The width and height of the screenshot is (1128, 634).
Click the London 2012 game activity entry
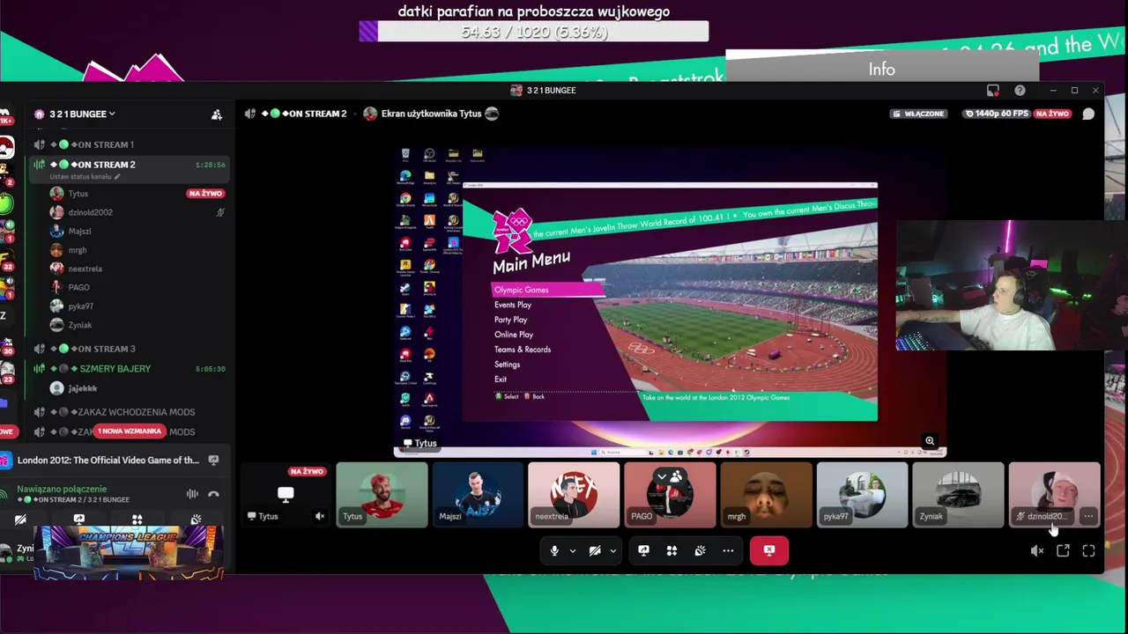(x=108, y=460)
